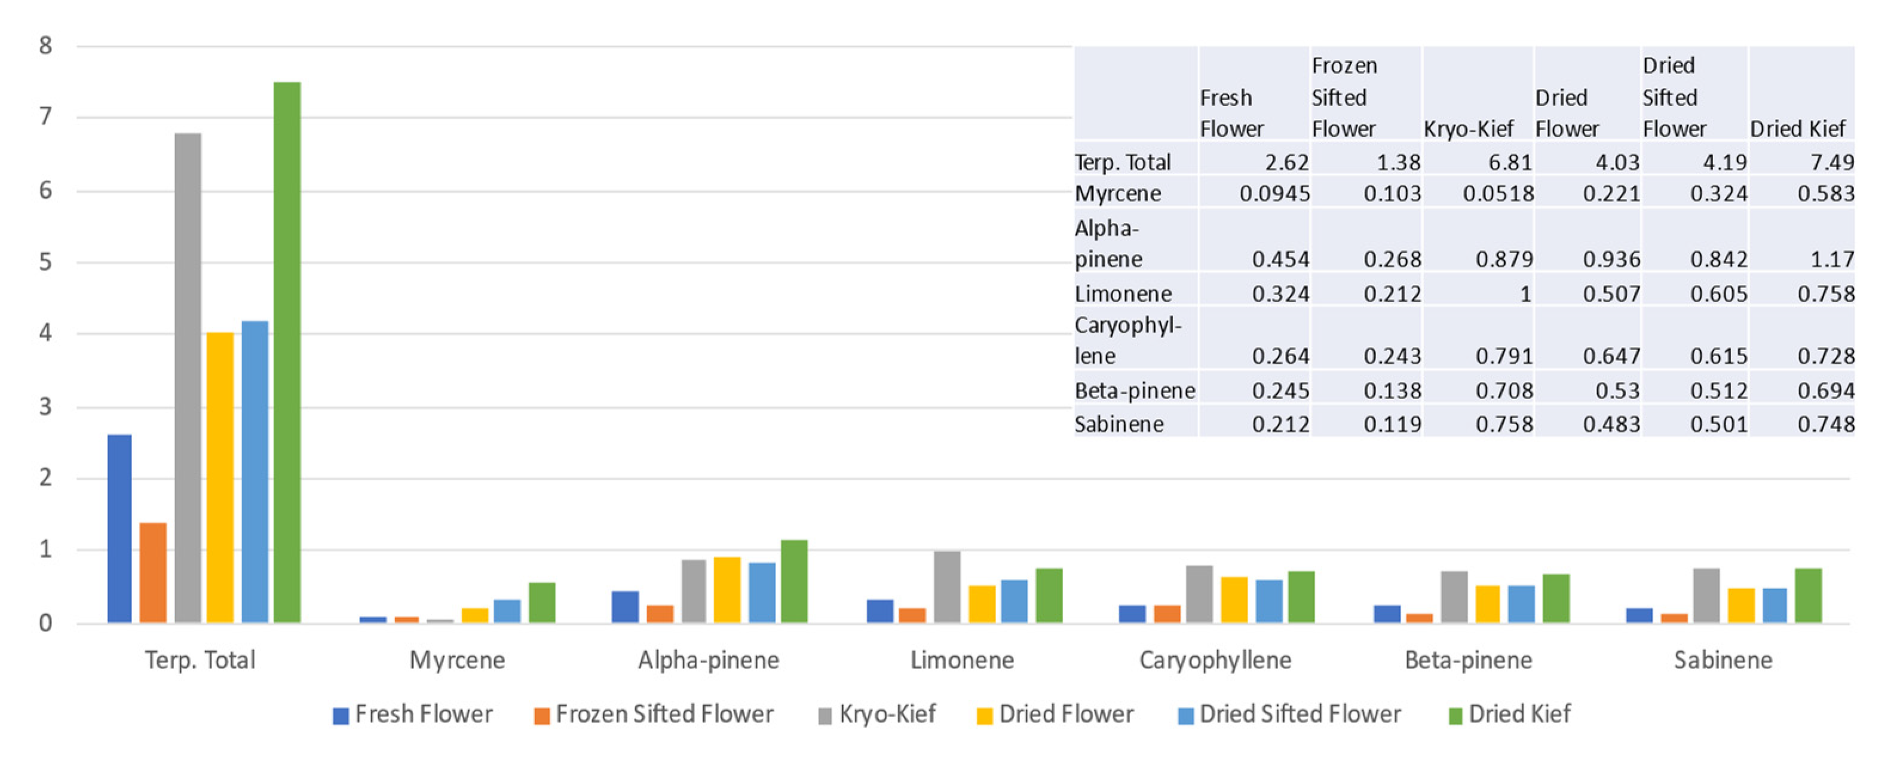The image size is (1888, 757).
Task: Select the green Dried Kief bar for Myrcene
Action: pyautogui.click(x=542, y=602)
